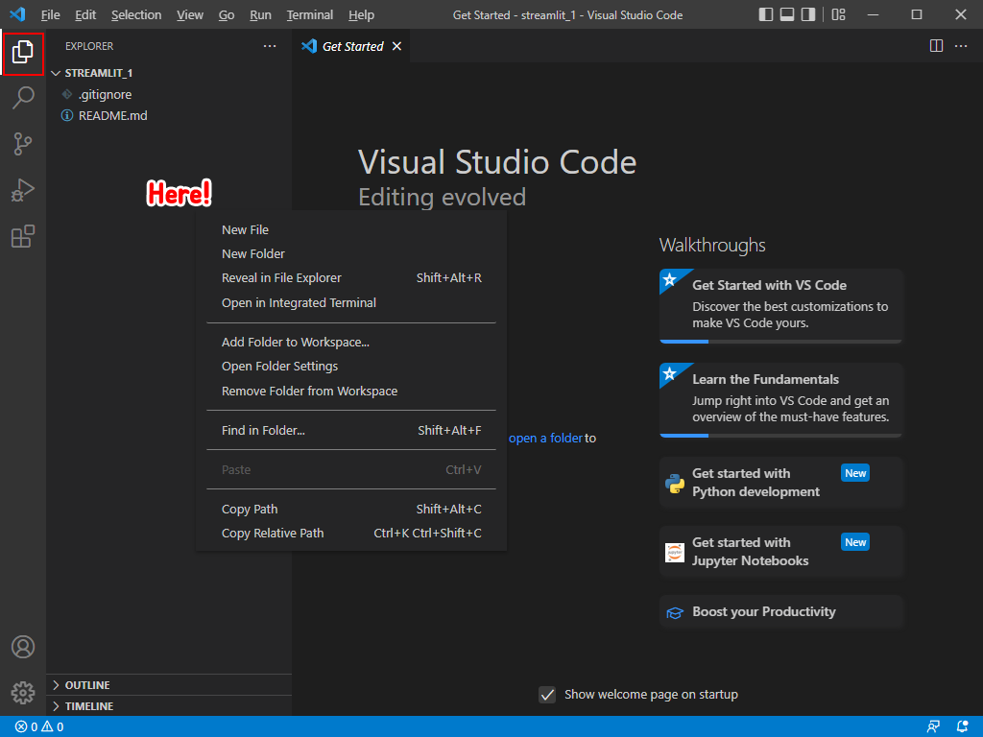
Task: Toggle Show welcome page on startup checkbox
Action: point(547,695)
